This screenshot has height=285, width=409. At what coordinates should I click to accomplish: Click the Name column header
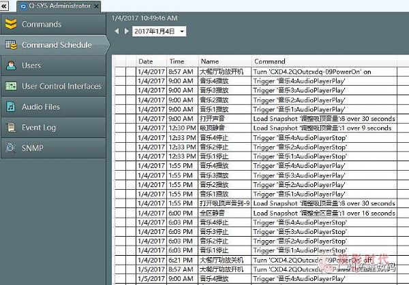click(x=224, y=61)
